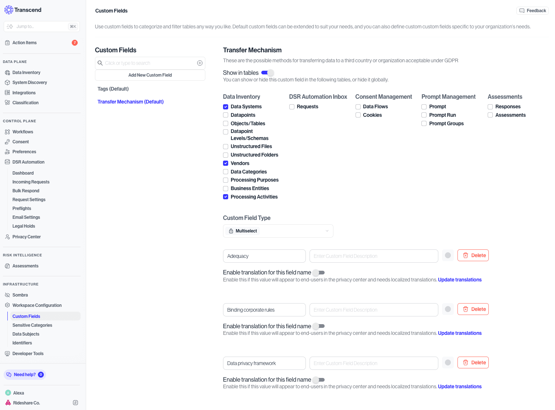The height and width of the screenshot is (410, 555).
Task: Select System Discovery in the navigation
Action: pyautogui.click(x=29, y=82)
